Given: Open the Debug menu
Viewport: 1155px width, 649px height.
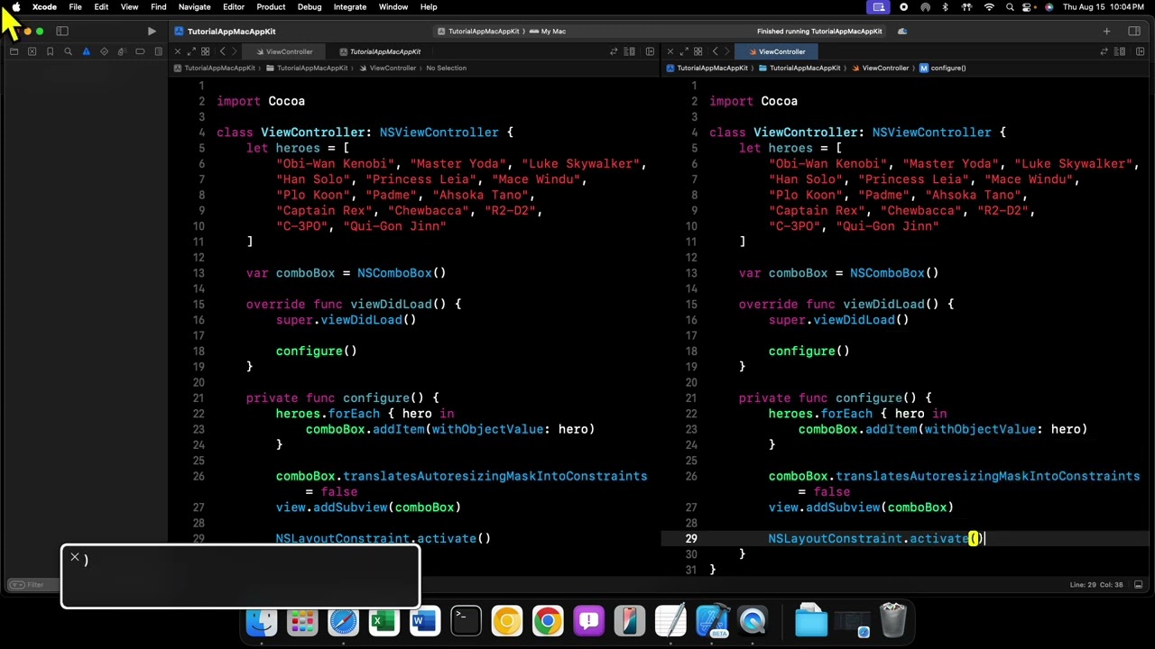Looking at the screenshot, I should pyautogui.click(x=310, y=7).
